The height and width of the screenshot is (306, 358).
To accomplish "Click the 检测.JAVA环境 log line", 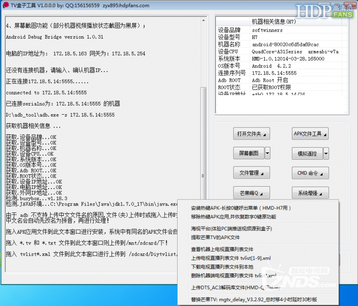I will point(91,204).
